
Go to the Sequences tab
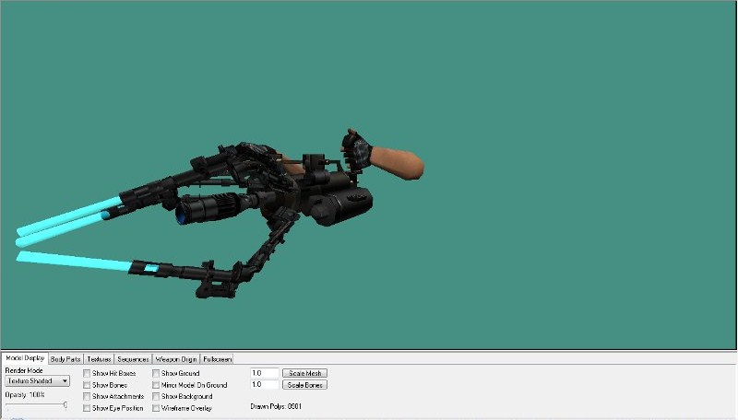click(134, 358)
